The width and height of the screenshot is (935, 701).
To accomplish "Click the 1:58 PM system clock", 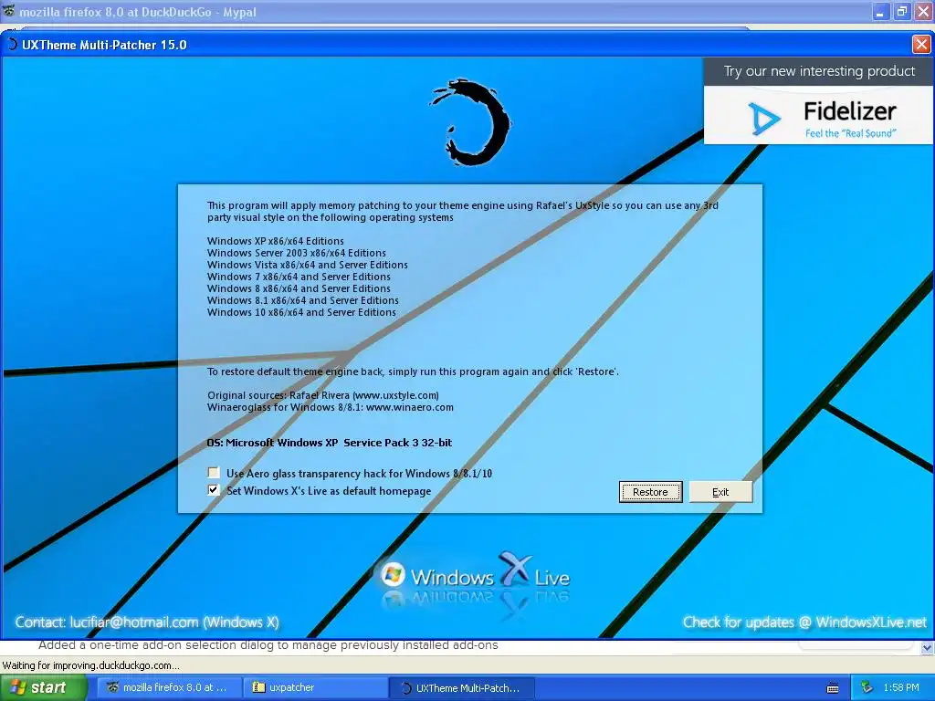I will click(901, 688).
